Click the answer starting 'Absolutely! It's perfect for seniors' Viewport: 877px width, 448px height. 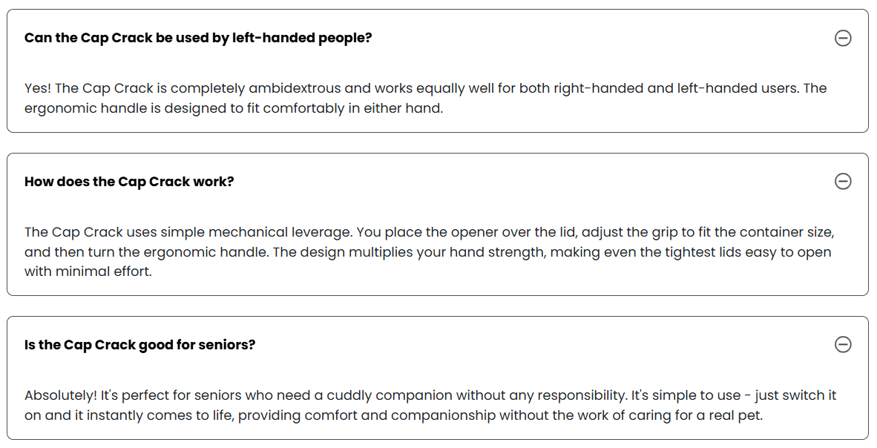coord(430,405)
